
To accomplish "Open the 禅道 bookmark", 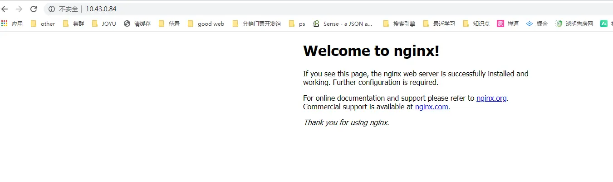I will (508, 24).
